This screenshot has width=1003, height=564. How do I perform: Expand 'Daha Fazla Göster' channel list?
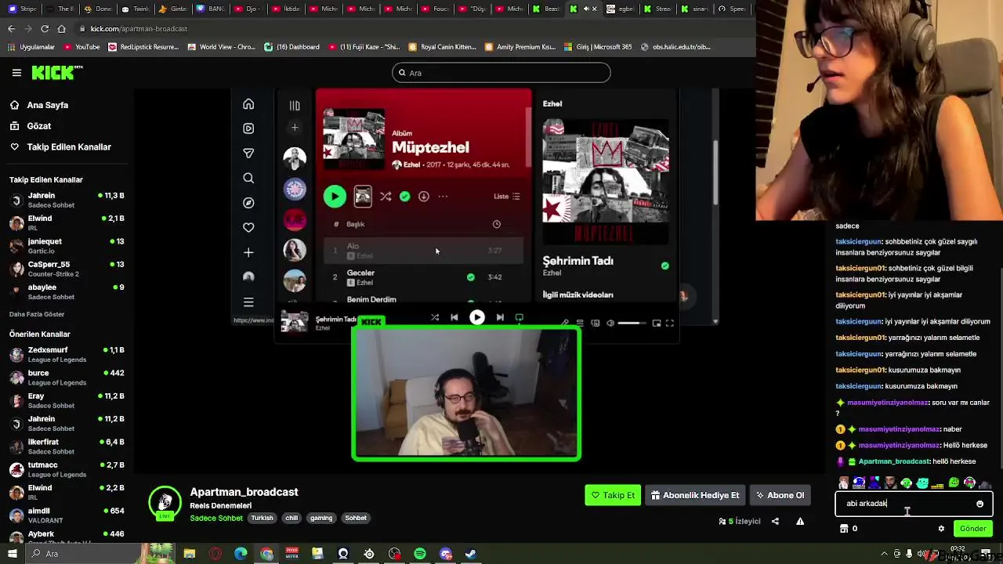tap(37, 314)
